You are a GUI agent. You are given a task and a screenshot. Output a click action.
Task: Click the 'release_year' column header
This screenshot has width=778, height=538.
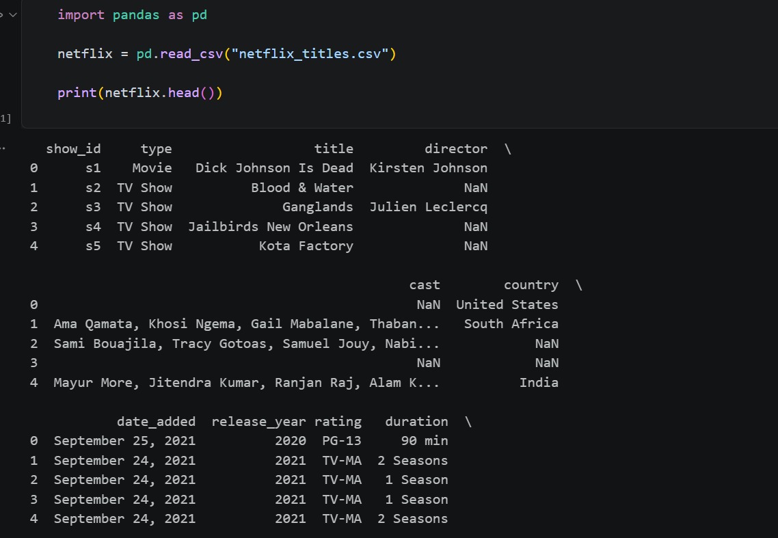pyautogui.click(x=258, y=421)
